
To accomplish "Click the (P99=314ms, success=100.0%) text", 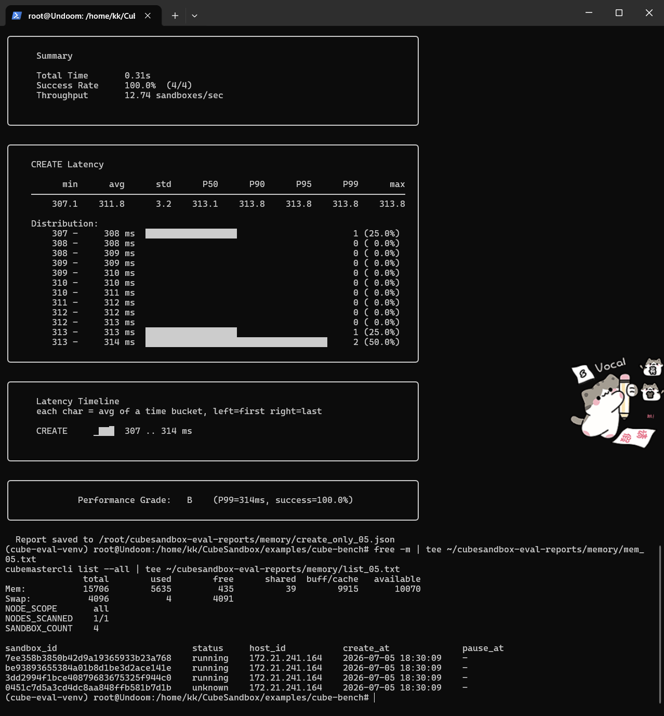I will click(283, 500).
